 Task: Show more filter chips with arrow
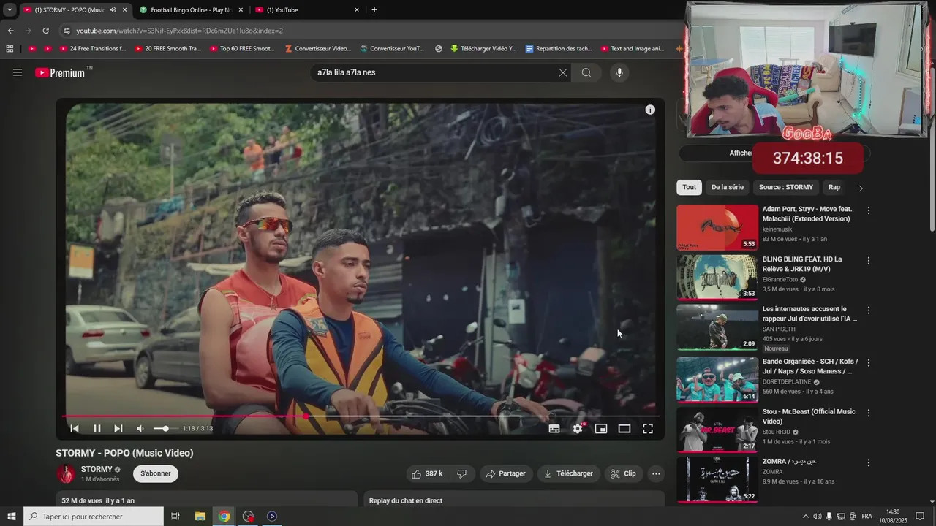pyautogui.click(x=861, y=188)
